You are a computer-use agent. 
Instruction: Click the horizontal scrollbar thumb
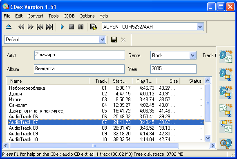point(94,146)
